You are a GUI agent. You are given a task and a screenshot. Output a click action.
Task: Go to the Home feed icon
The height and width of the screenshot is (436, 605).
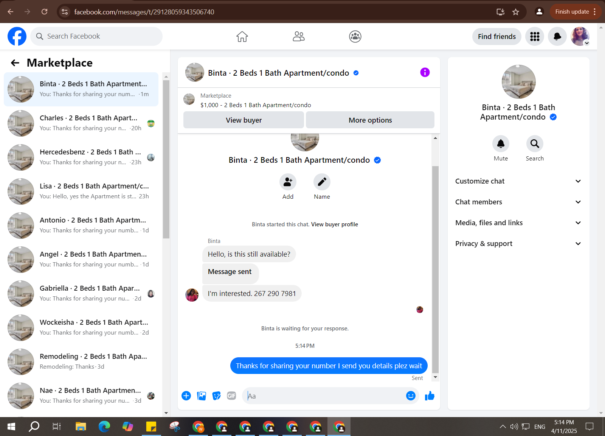(242, 36)
